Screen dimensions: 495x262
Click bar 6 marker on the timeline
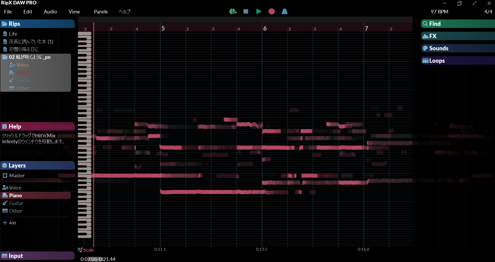click(x=265, y=28)
